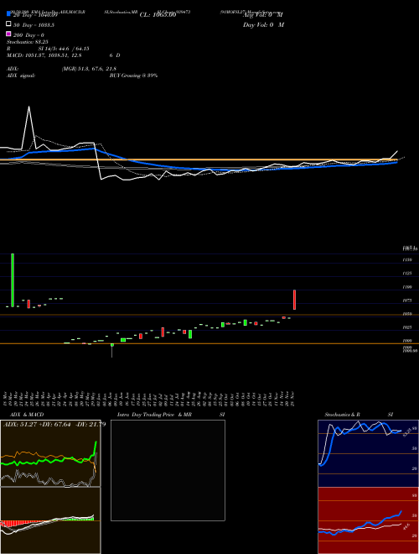Click the '1025' price axis label
The height and width of the screenshot is (554, 419).
(x=407, y=327)
